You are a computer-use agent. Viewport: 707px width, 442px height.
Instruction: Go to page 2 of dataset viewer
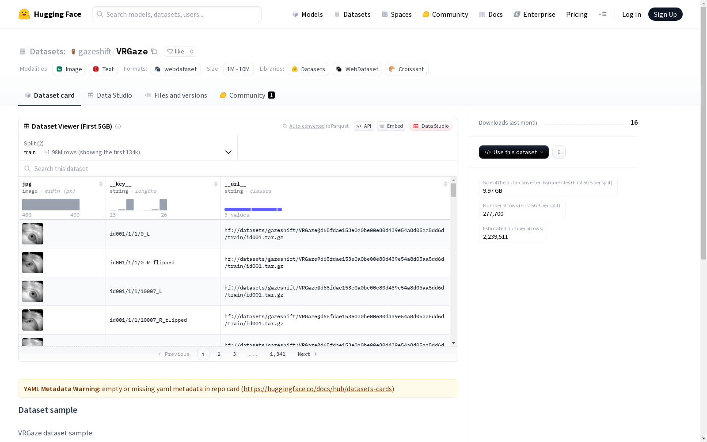click(219, 354)
